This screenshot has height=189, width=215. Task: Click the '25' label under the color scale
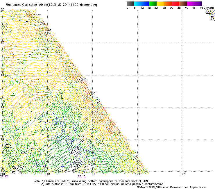pyautogui.click(x=164, y=8)
